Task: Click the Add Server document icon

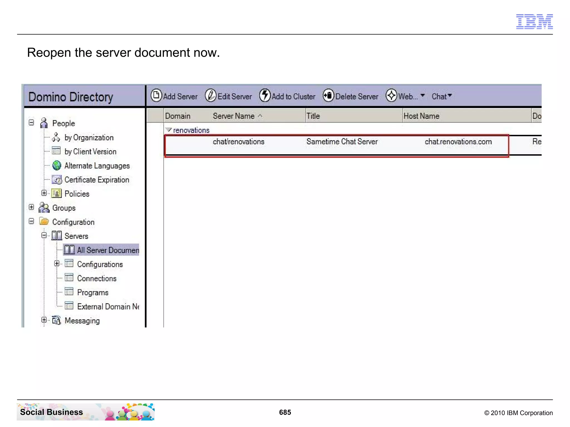Action: pyautogui.click(x=156, y=95)
